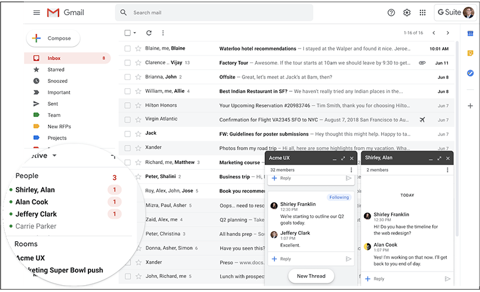Viewport: 480px width, 292px height.
Task: Select the Offsite email checkbox
Action: 128,77
